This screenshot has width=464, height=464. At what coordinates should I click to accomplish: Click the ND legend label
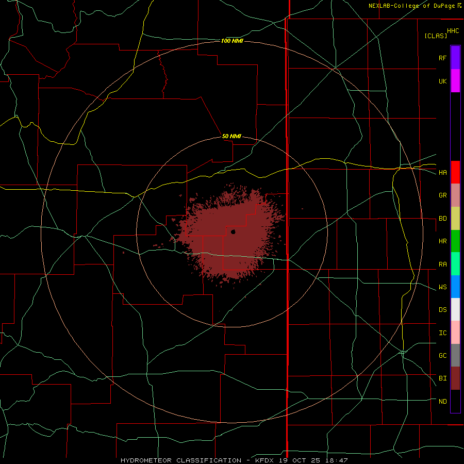[442, 402]
